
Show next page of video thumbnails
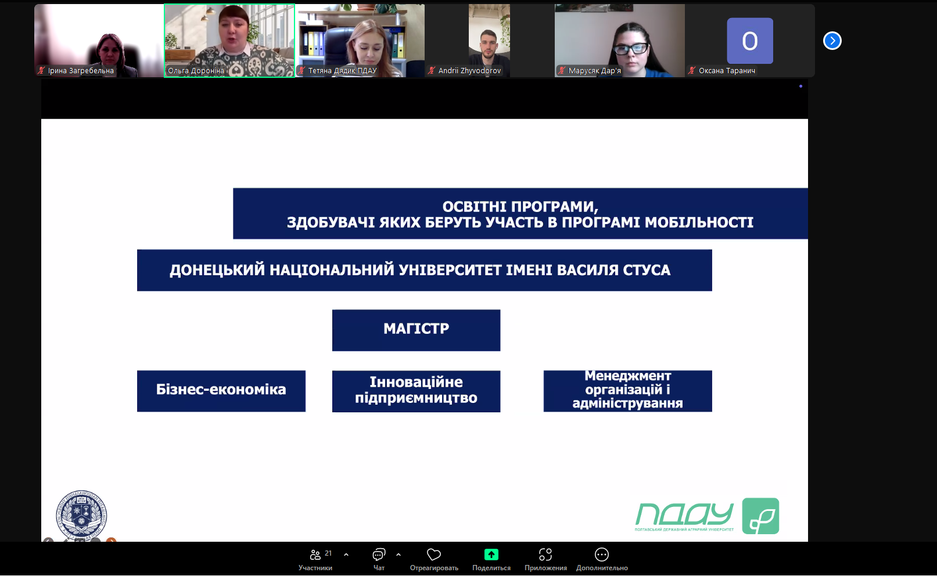(832, 41)
